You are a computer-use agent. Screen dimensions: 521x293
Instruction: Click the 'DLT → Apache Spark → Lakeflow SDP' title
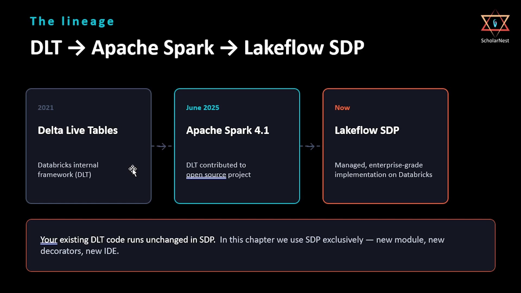(197, 47)
